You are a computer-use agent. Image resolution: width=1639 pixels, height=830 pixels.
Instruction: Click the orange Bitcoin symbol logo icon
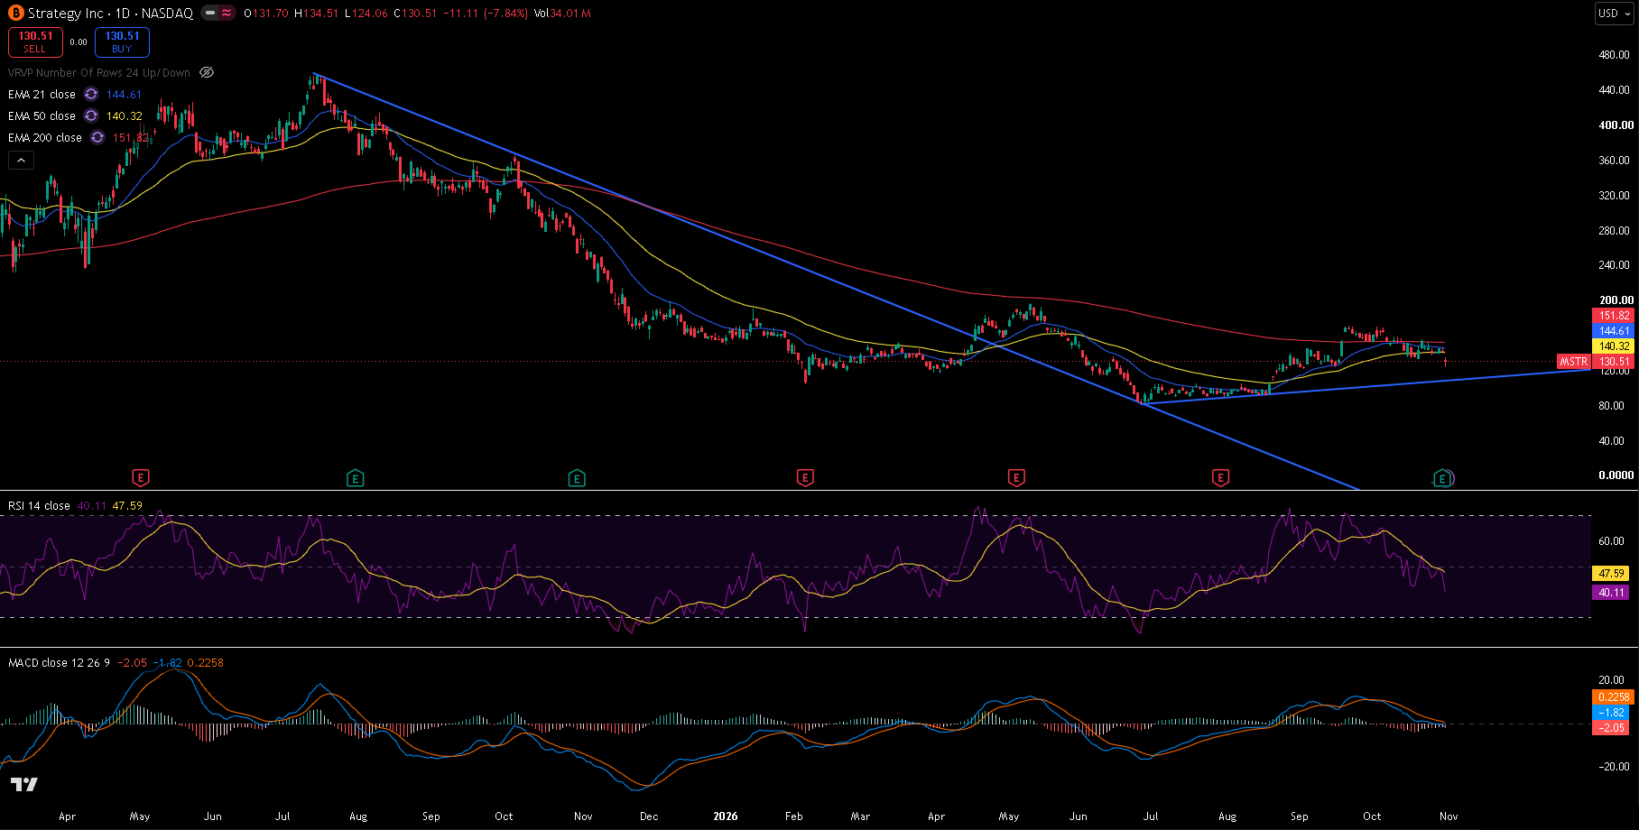click(15, 14)
